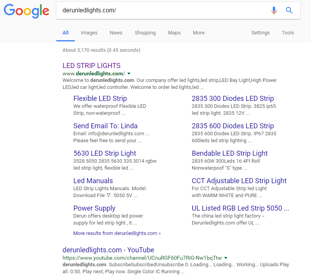Click snippet starting 'Welcome to derunledlights.com'

(169, 83)
